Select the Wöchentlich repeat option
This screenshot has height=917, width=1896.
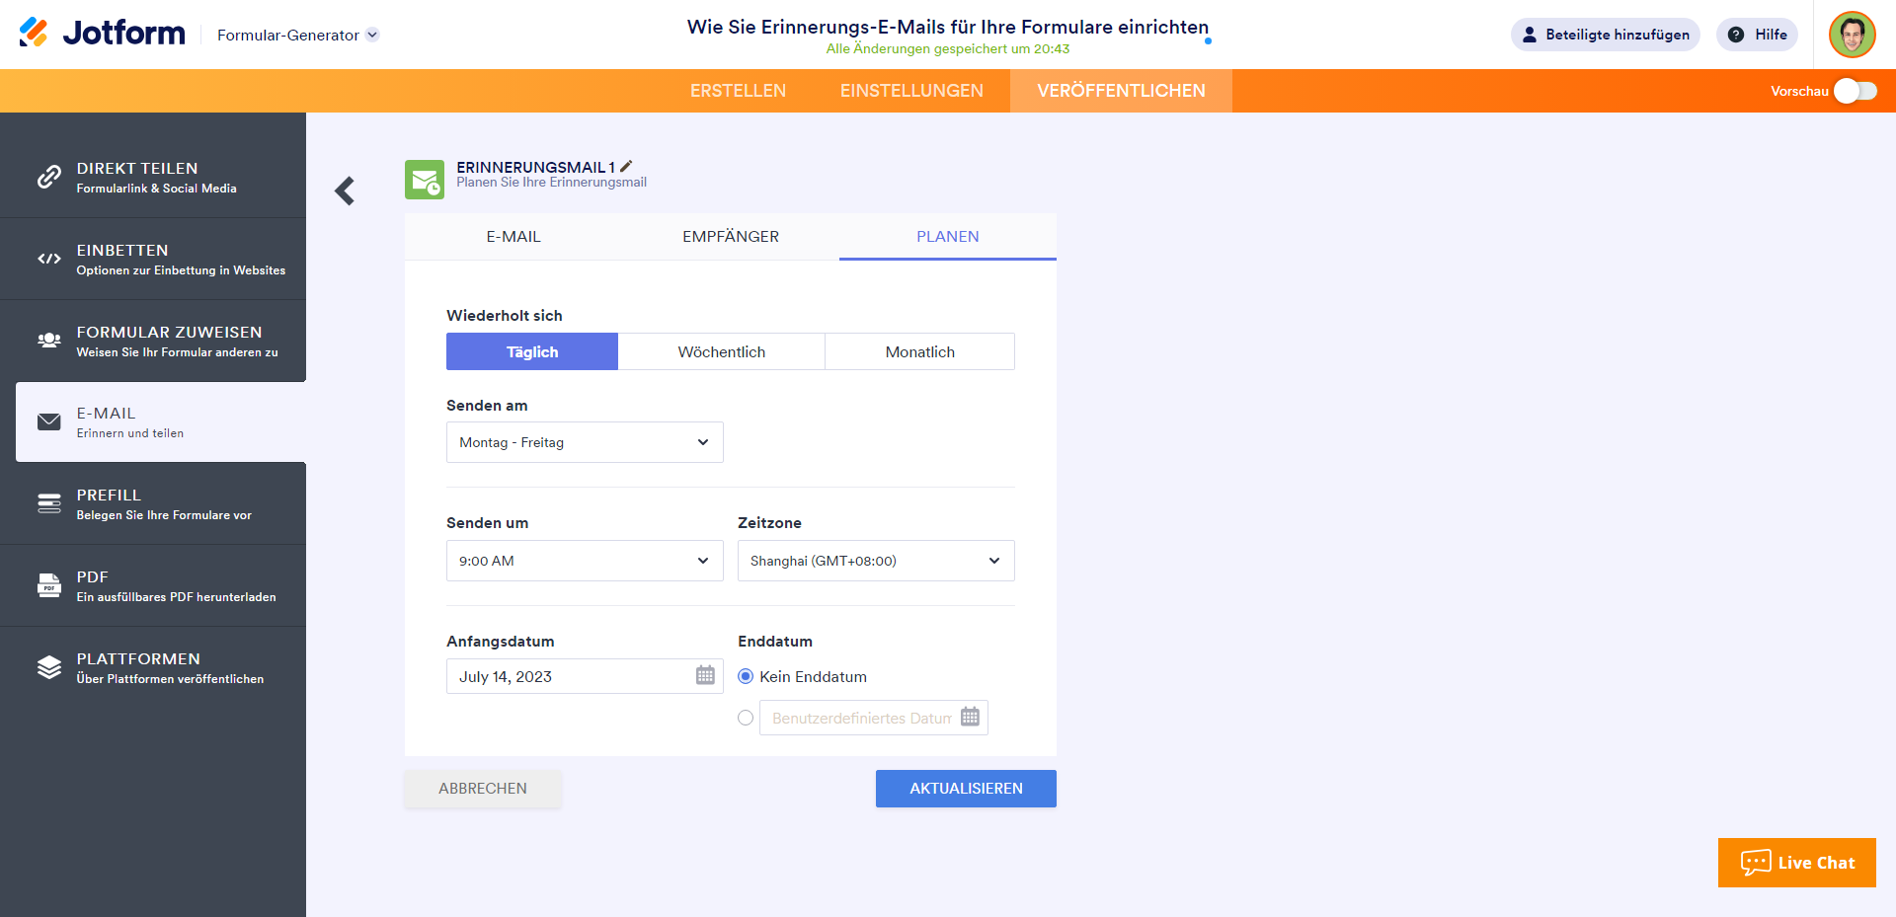pos(721,352)
